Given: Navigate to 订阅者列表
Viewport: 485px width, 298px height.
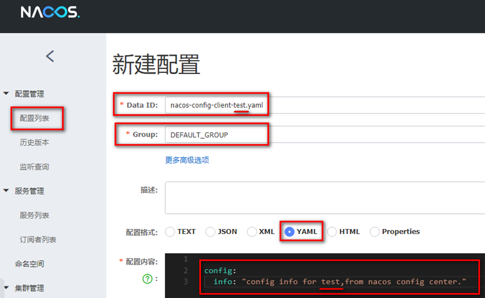Looking at the screenshot, I should click(x=38, y=240).
